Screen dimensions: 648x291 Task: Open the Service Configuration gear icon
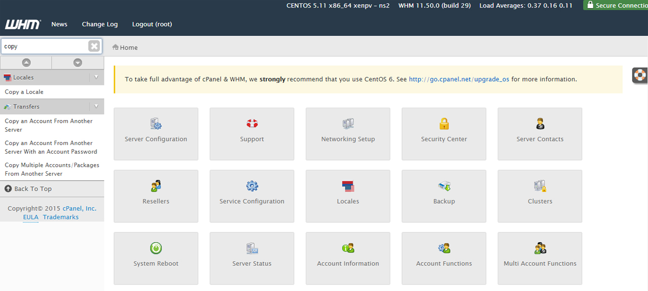click(x=252, y=186)
